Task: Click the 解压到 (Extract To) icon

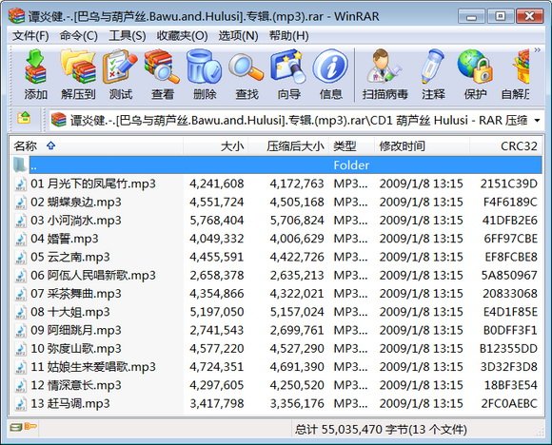Action: [x=78, y=75]
